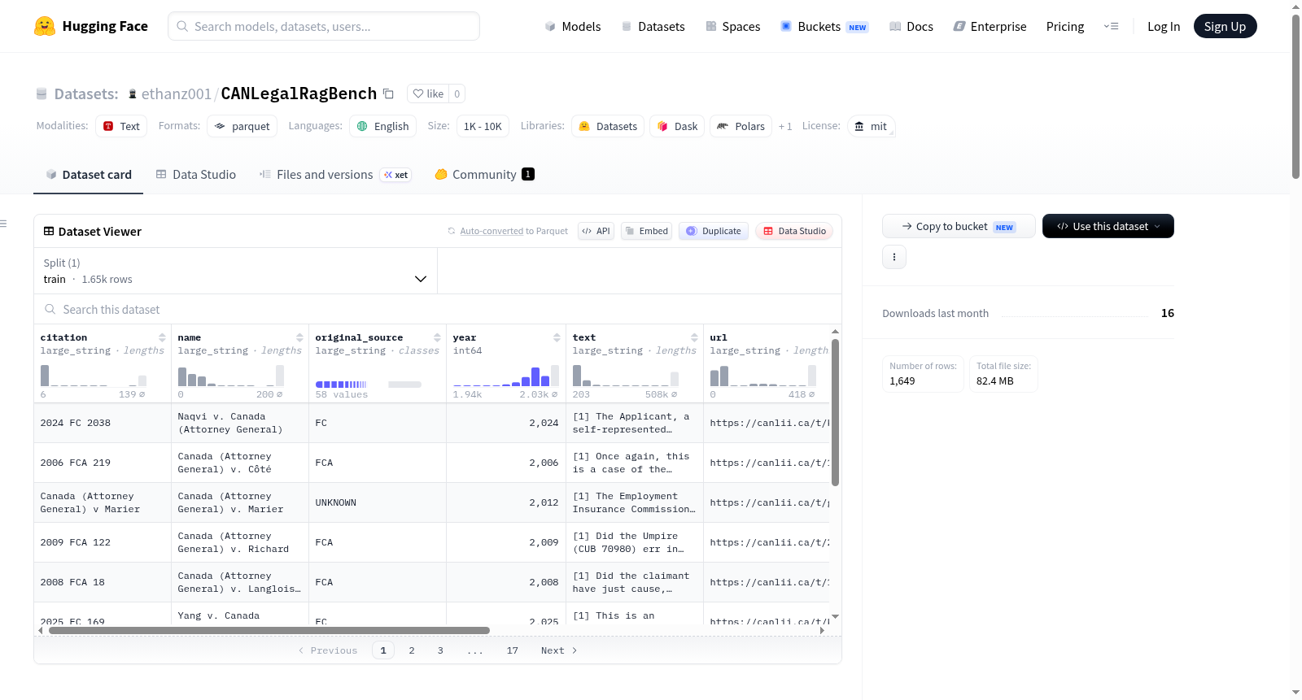Click the Dataset Viewer table icon

49,231
